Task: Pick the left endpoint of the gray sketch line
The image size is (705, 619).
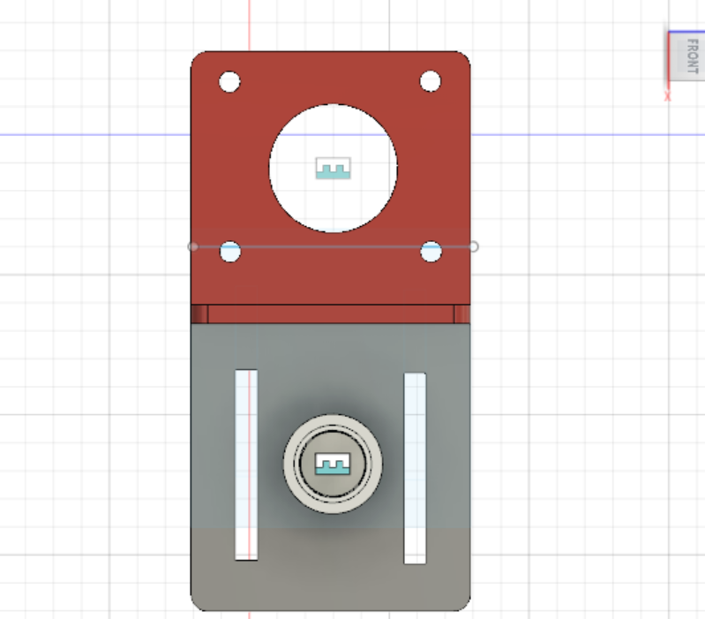Action: [x=193, y=246]
